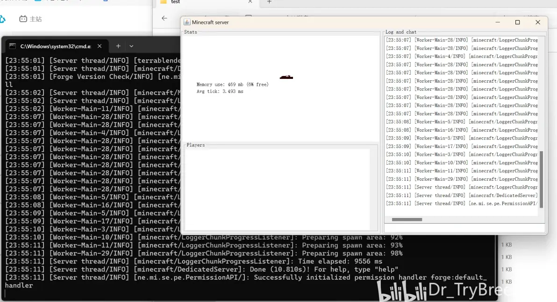
Task: Click the cmd icon on the terminal tab
Action: click(x=13, y=46)
